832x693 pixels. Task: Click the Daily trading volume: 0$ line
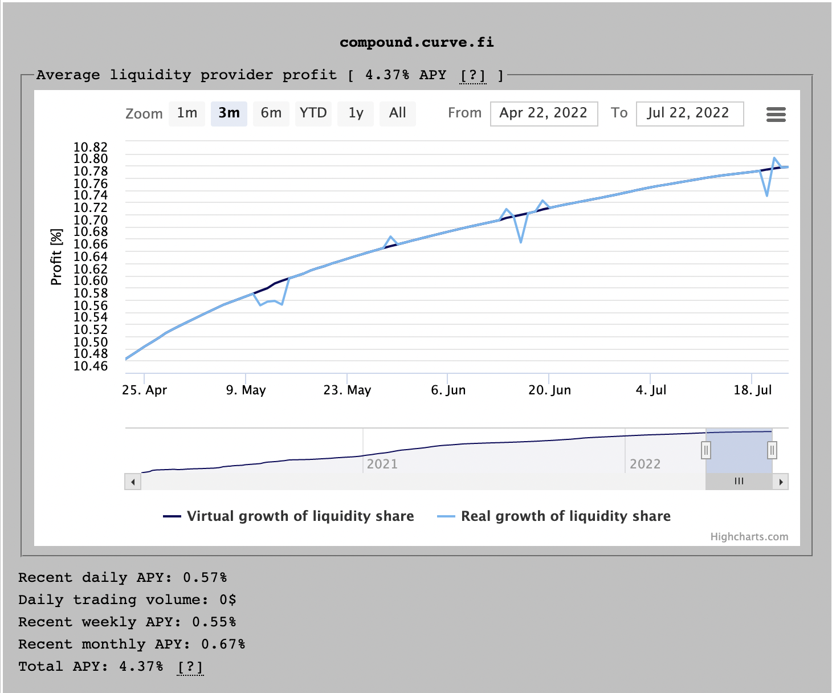click(x=127, y=600)
